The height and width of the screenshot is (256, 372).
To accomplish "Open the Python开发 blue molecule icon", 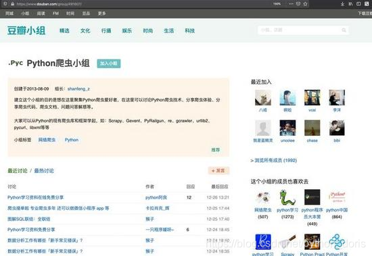I will coord(337,242).
